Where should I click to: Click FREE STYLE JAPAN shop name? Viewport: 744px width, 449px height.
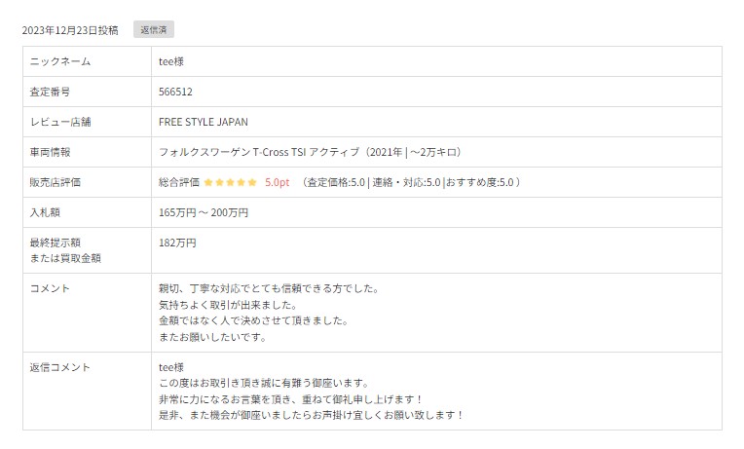pyautogui.click(x=203, y=122)
